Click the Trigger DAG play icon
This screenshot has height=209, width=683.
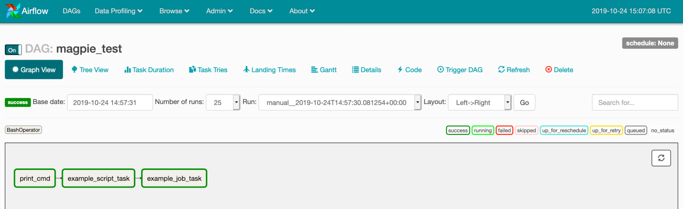point(440,70)
